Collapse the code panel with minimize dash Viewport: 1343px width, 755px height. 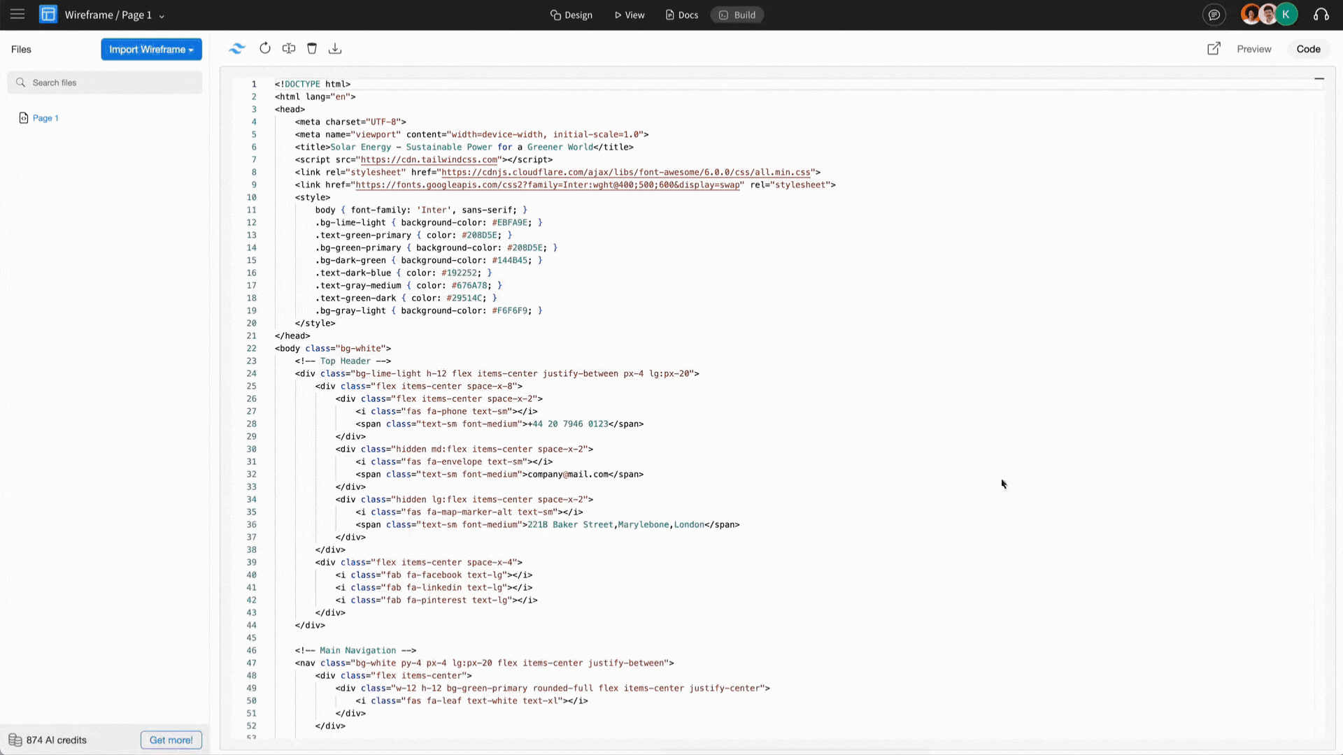pyautogui.click(x=1319, y=79)
